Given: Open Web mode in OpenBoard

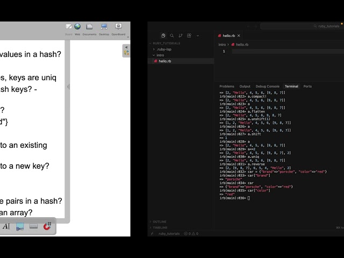Looking at the screenshot, I should click(77, 29).
